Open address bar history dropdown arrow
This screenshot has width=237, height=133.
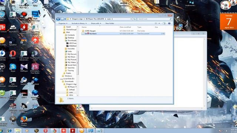point(131,19)
